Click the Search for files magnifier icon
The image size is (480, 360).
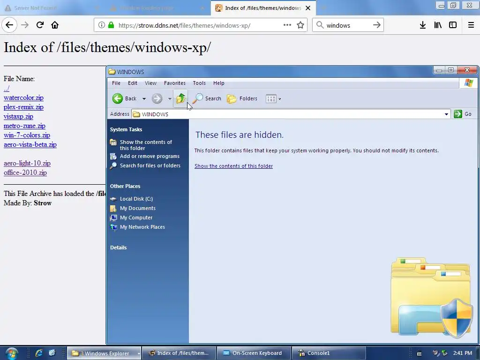(113, 165)
